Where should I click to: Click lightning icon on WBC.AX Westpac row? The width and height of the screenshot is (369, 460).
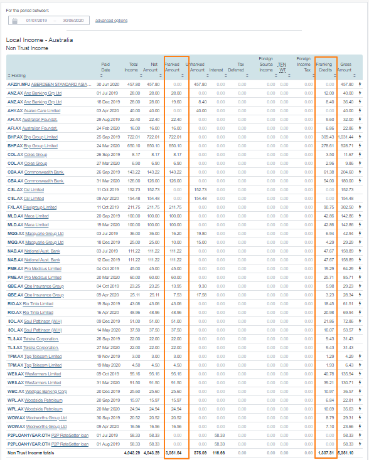[x=360, y=391]
